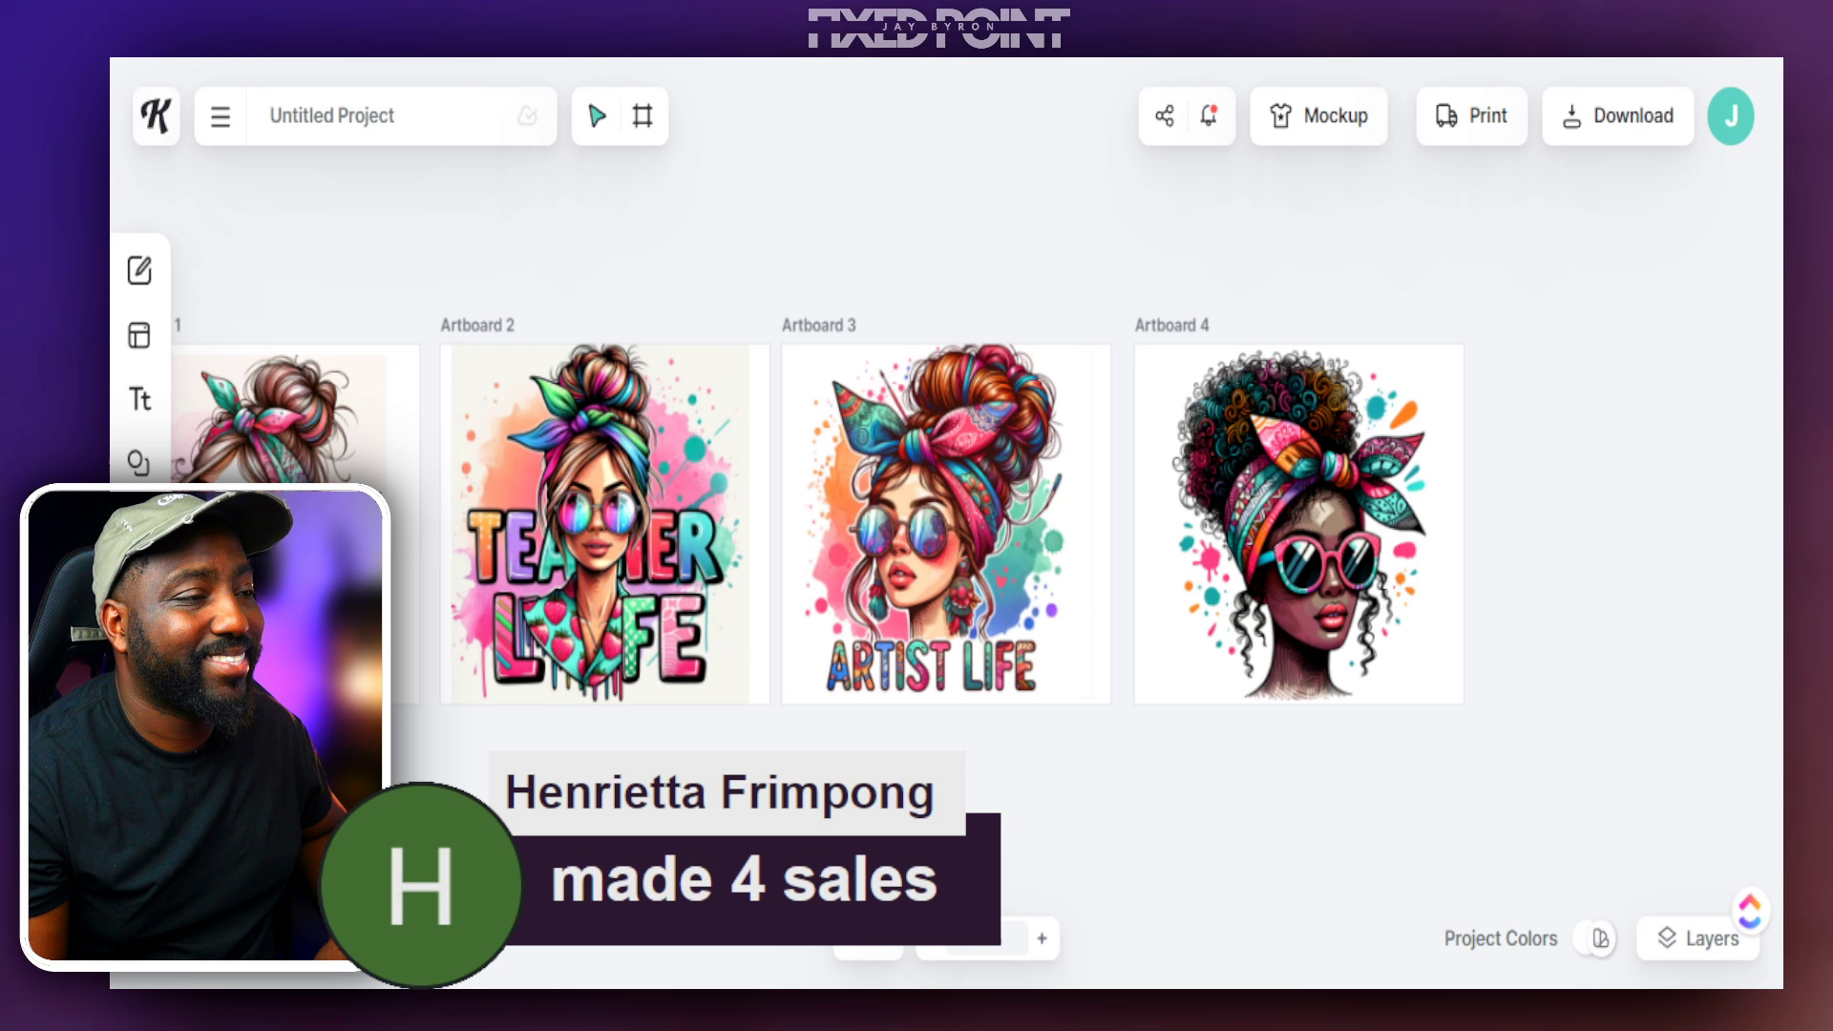Open the user avatar J menu
Screen dimensions: 1833x1031
pos(1730,116)
